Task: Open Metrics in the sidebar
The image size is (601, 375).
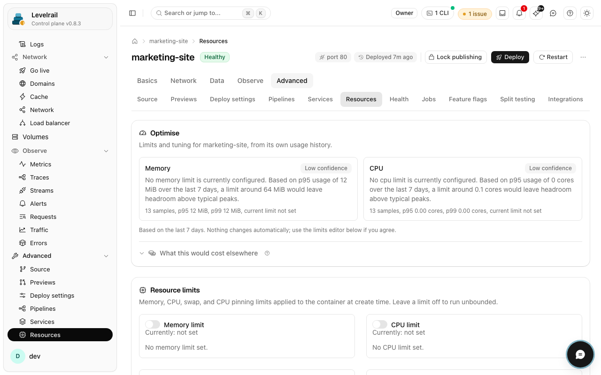Action: (x=60, y=164)
